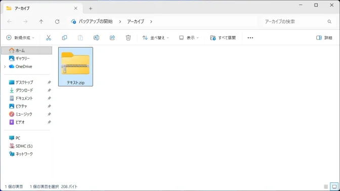Click the Copy icon in toolbar
This screenshot has width=340, height=191.
click(x=64, y=38)
